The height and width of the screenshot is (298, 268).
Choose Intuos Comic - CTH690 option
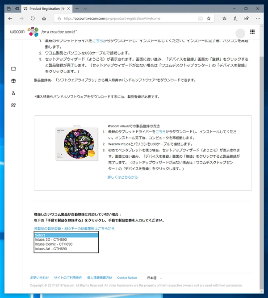click(x=67, y=244)
